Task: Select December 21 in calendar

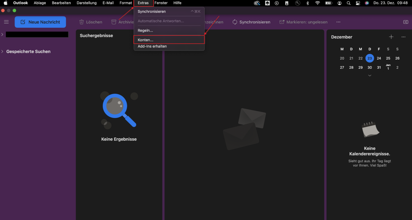Action: [x=351, y=58]
